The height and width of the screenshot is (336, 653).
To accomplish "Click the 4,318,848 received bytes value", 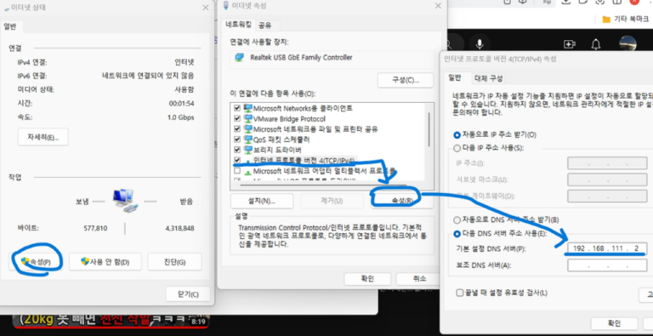I will 179,228.
